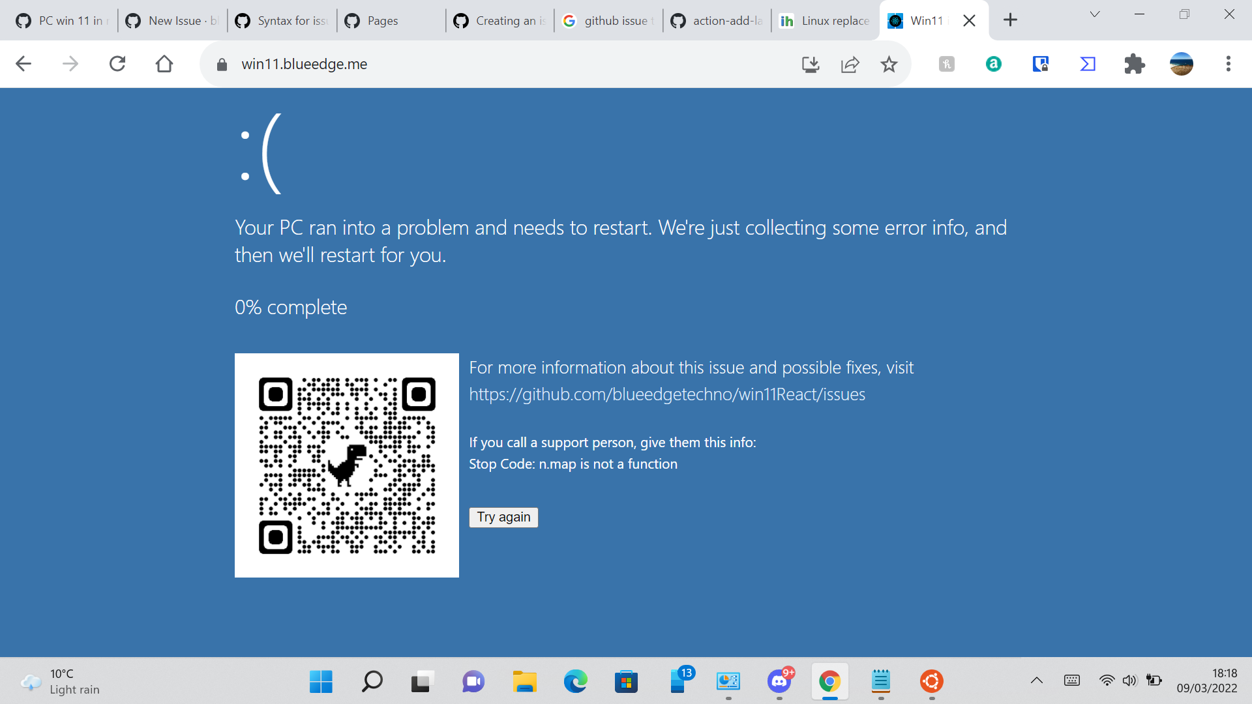The height and width of the screenshot is (704, 1252).
Task: Launch Ubuntu from the taskbar
Action: (931, 682)
